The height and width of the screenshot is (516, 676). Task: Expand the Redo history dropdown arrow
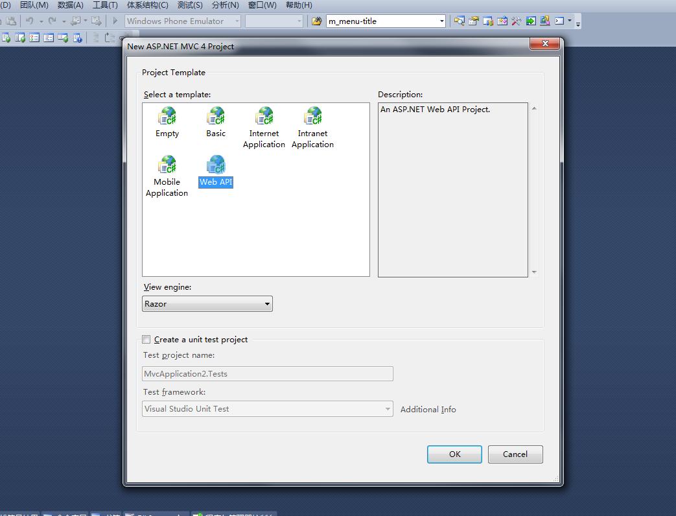click(64, 21)
